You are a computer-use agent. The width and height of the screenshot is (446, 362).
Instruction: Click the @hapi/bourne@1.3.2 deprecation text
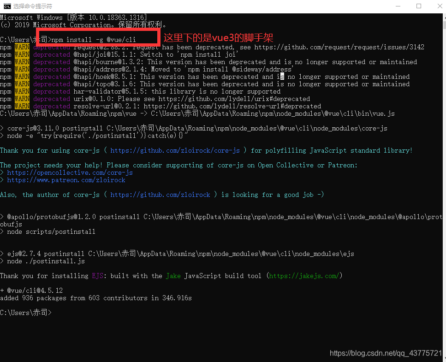pos(245,62)
